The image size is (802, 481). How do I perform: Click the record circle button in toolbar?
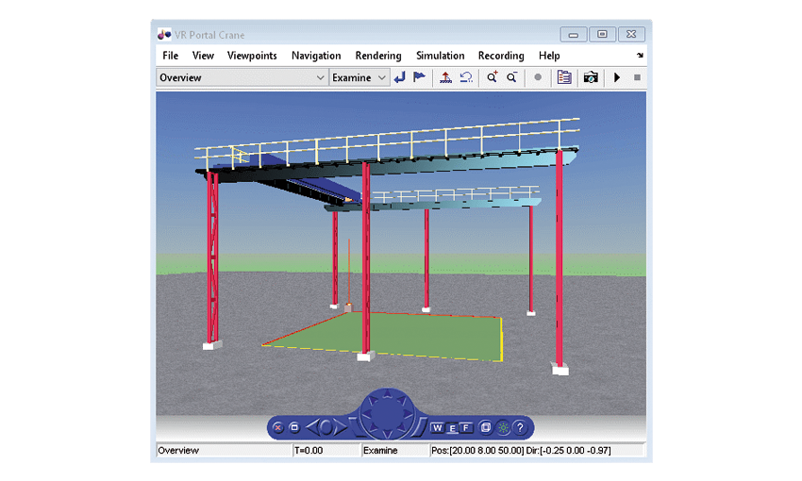point(538,77)
